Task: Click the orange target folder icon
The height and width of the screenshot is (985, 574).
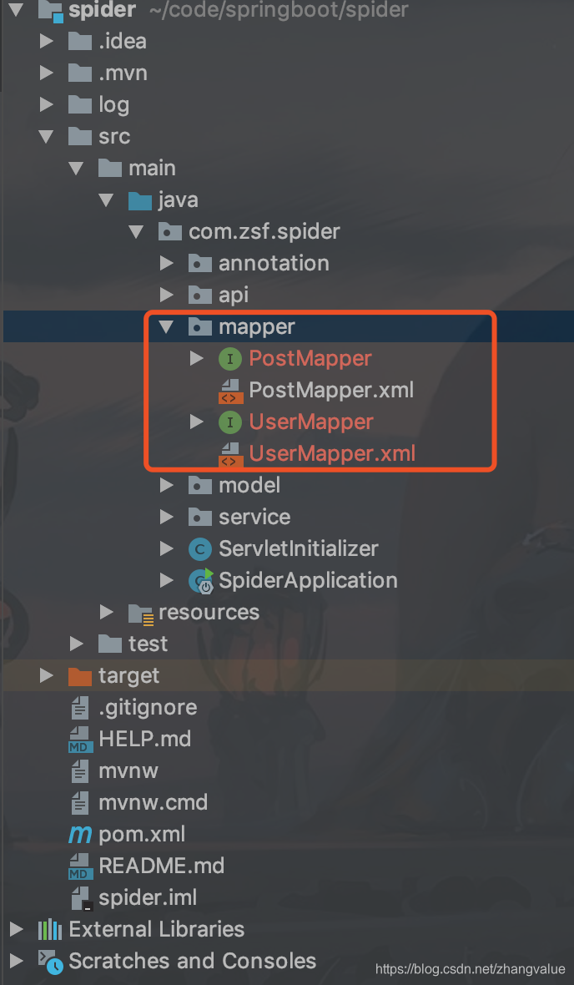Action: pos(80,676)
